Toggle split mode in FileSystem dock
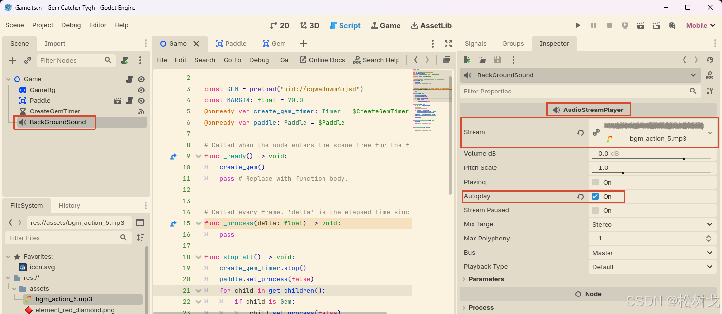Image resolution: width=722 pixels, height=314 pixels. [140, 222]
